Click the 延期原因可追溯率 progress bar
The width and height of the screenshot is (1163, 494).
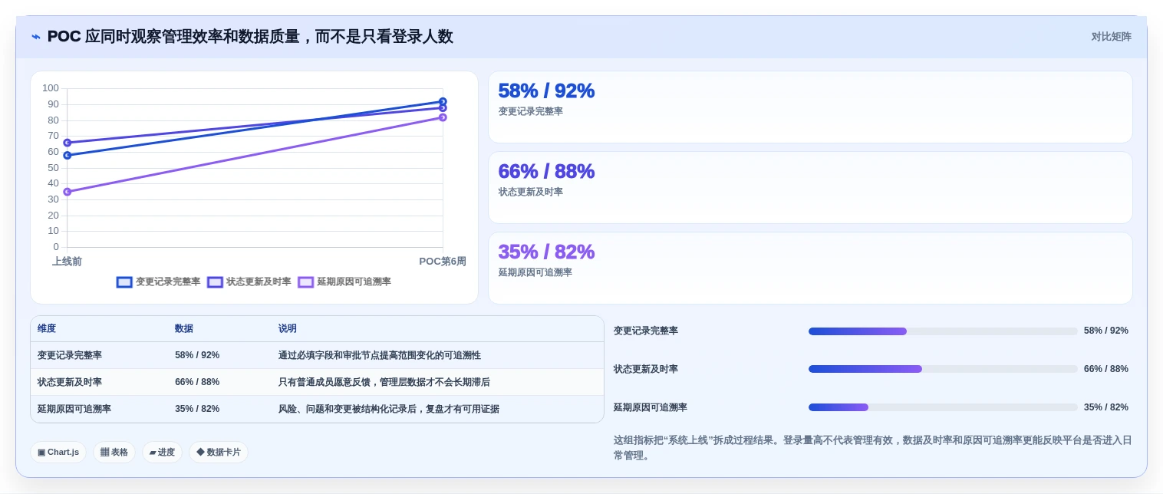[x=943, y=407]
